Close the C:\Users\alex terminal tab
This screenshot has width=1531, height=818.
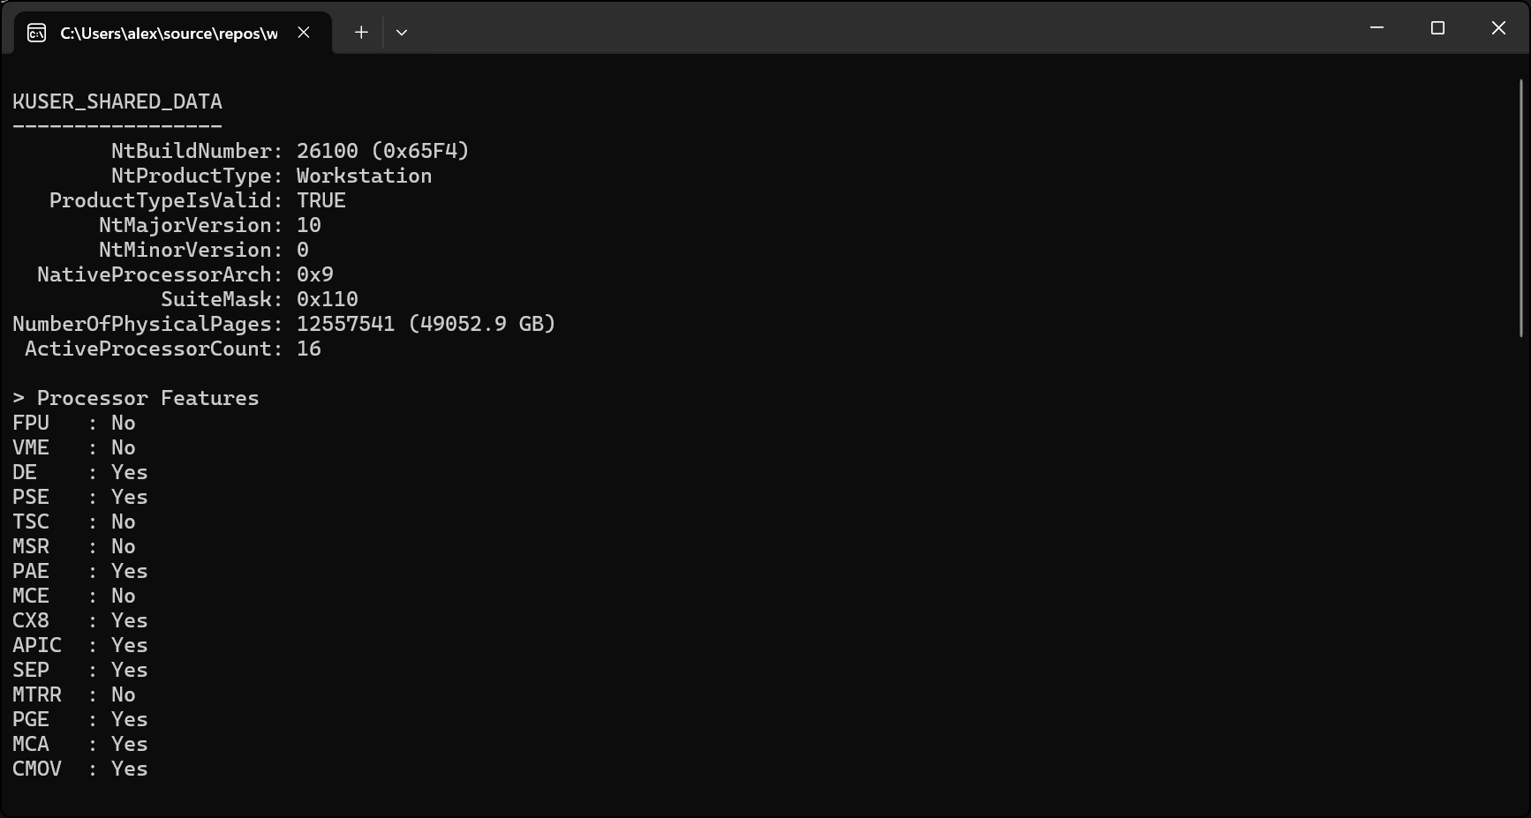pos(304,33)
